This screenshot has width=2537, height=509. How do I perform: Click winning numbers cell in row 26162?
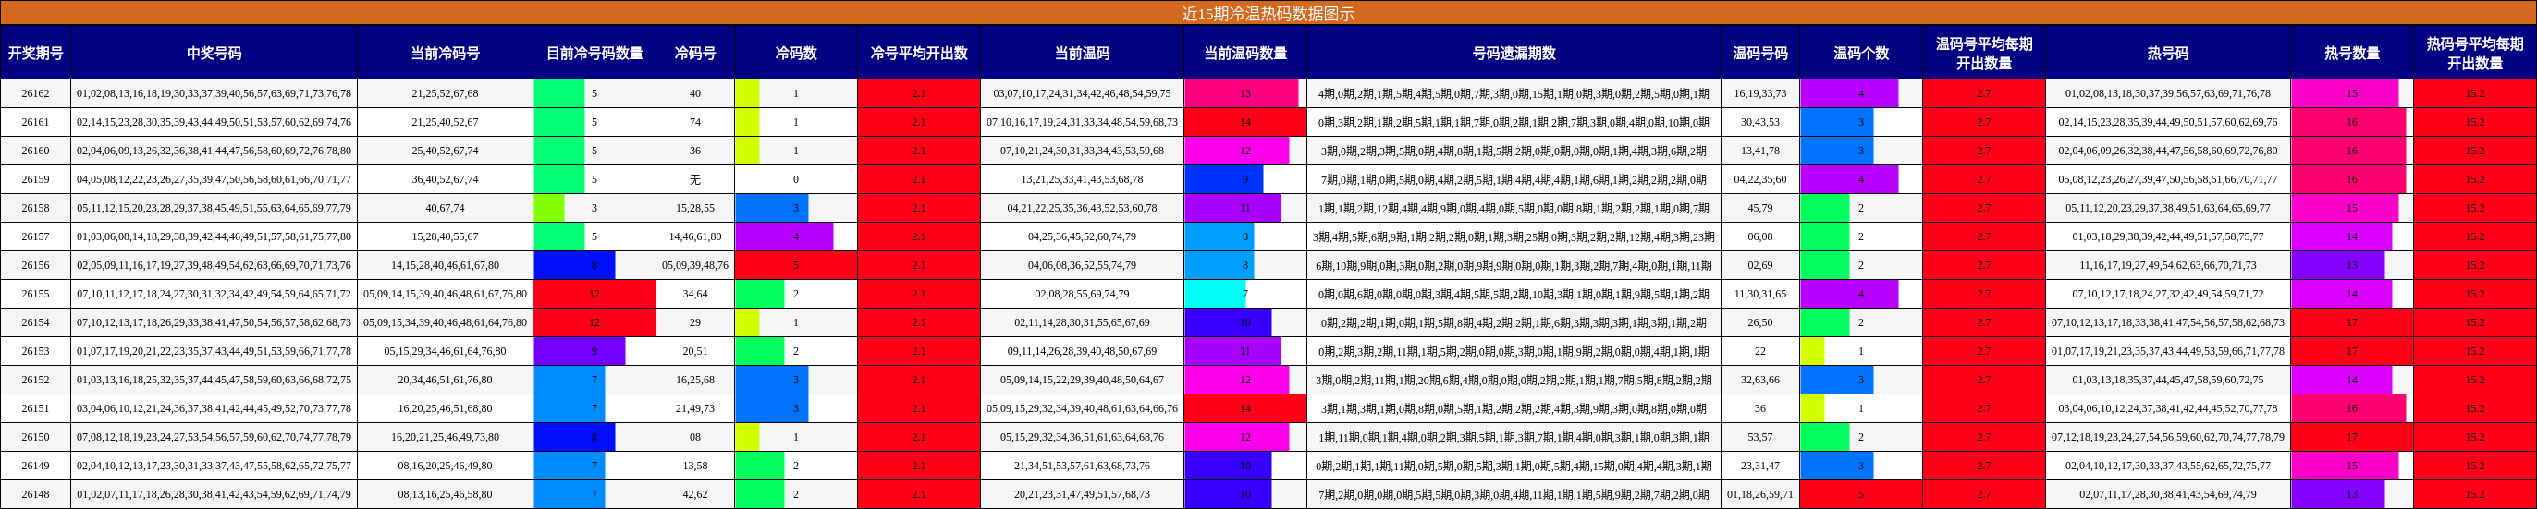tap(214, 93)
